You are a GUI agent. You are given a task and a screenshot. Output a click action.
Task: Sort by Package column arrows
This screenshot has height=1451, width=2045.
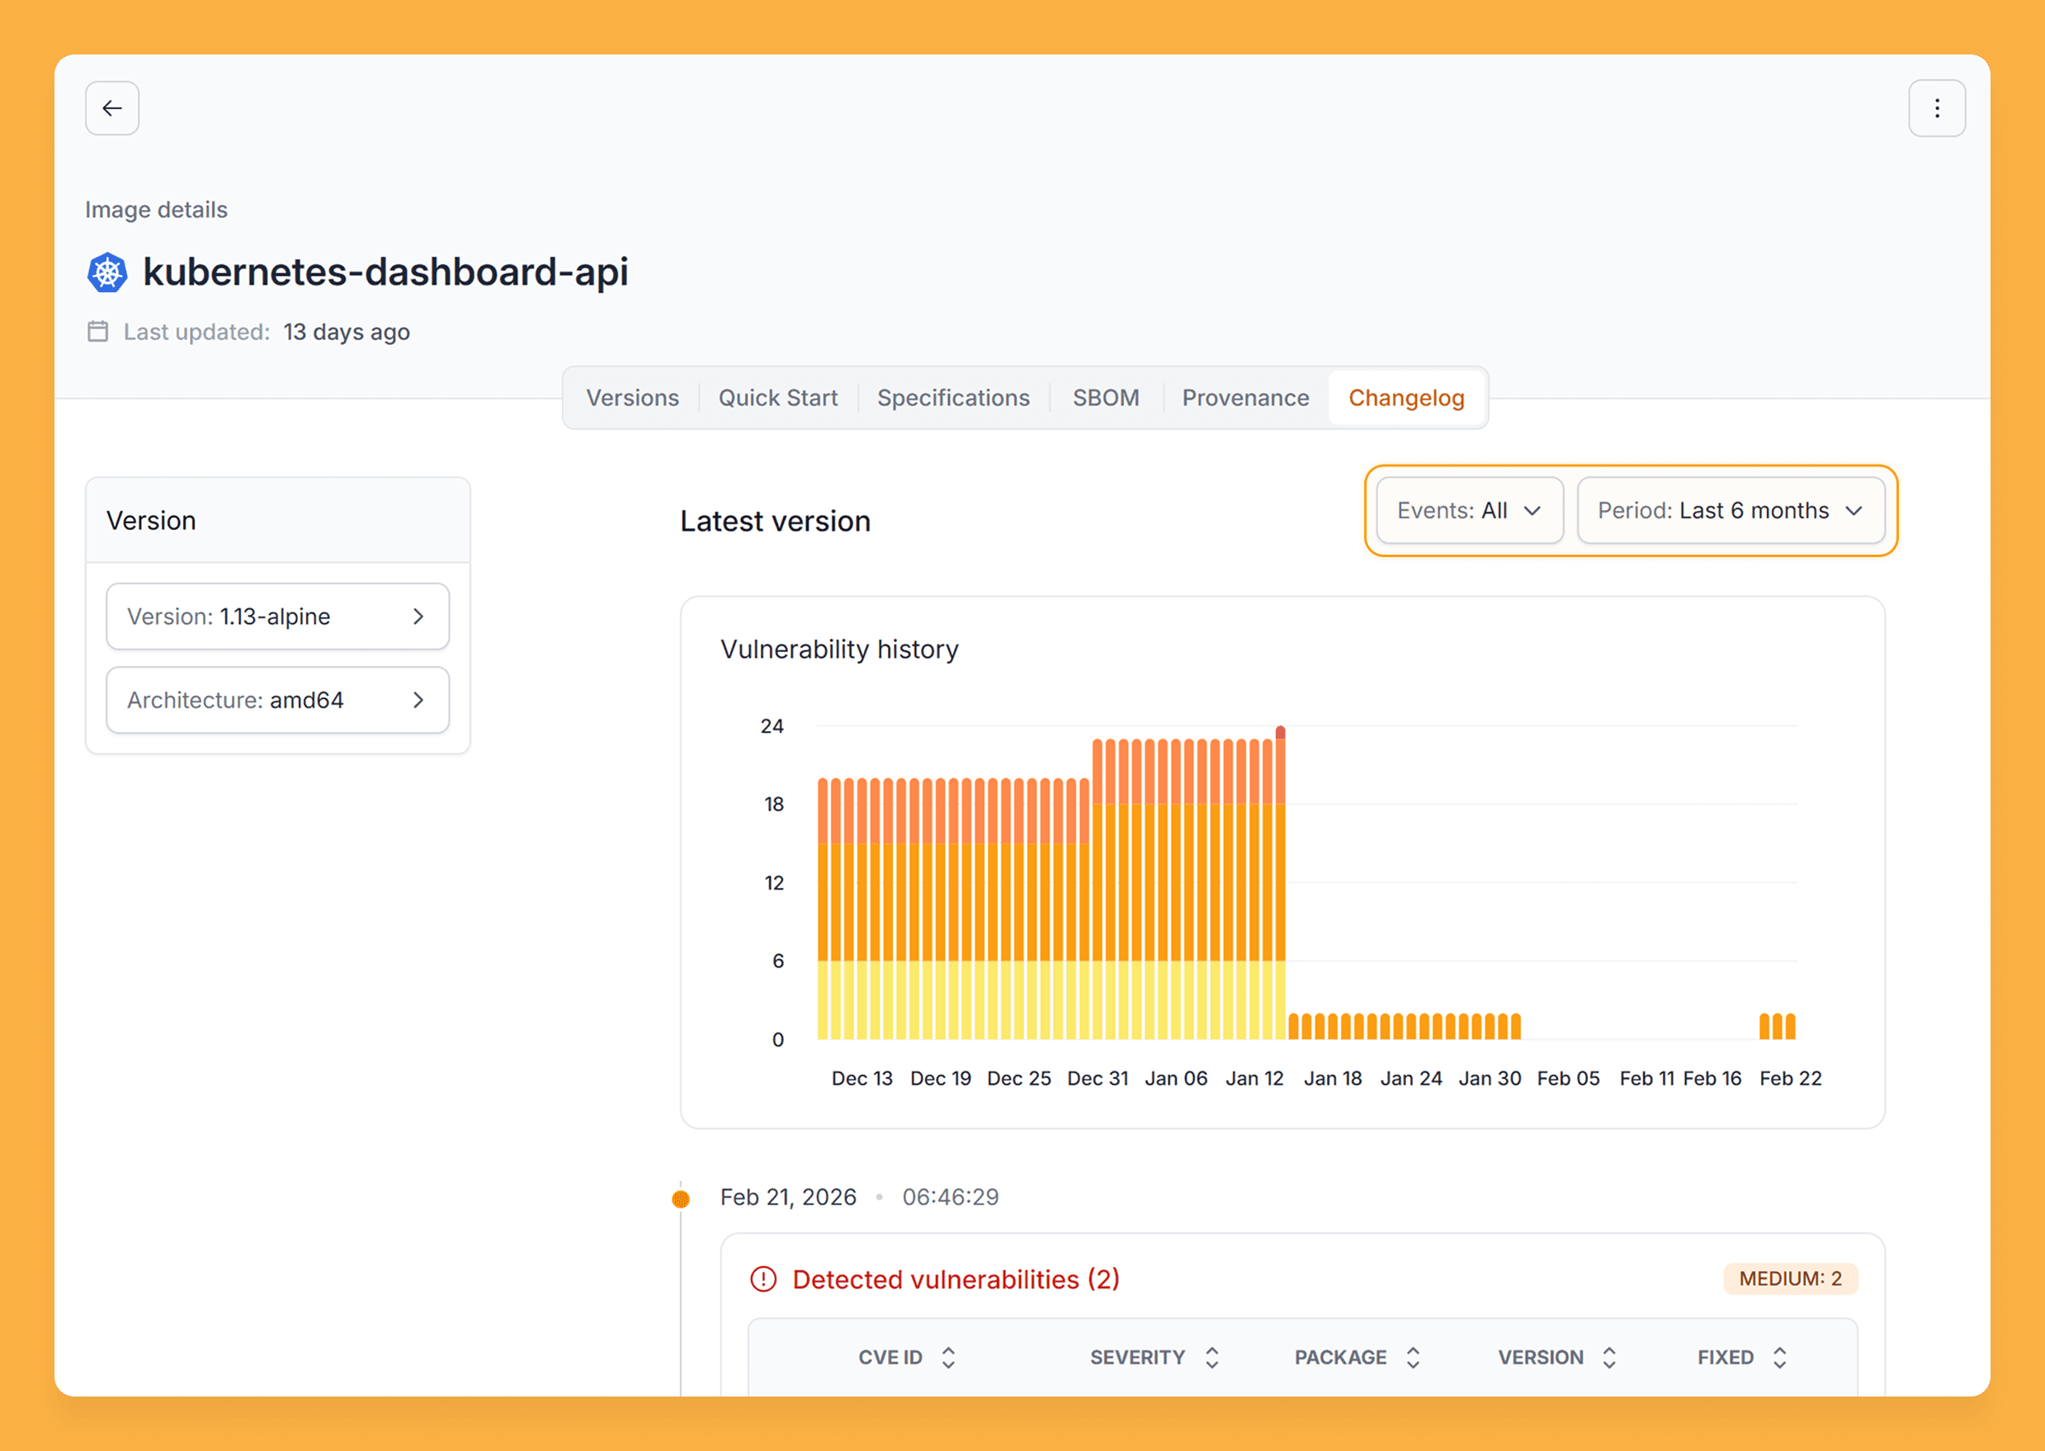point(1413,1357)
